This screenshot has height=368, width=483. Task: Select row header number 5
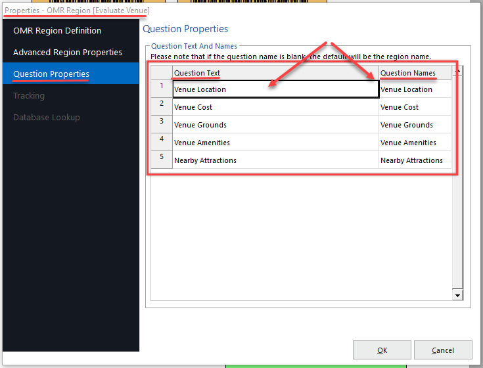[162, 160]
